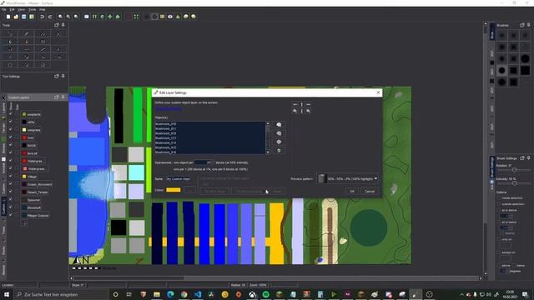534x300 pixels.
Task: Open the View menu
Action: point(21,9)
